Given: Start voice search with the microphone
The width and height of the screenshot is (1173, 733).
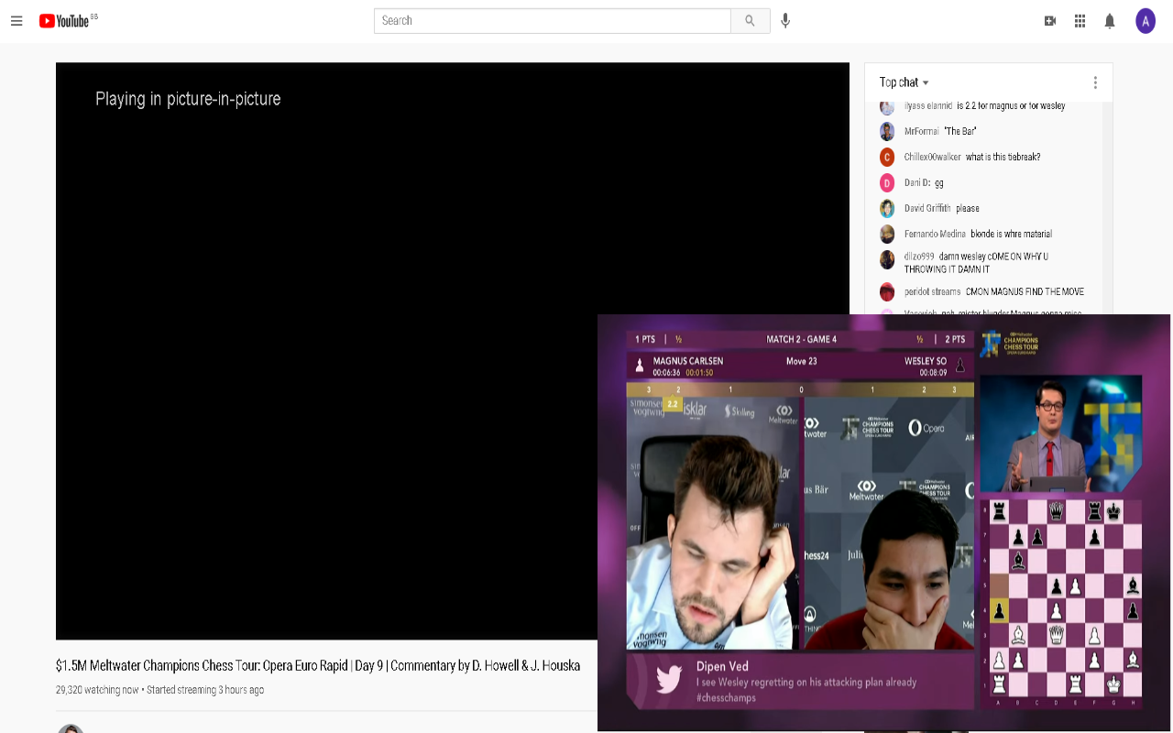Looking at the screenshot, I should [785, 20].
